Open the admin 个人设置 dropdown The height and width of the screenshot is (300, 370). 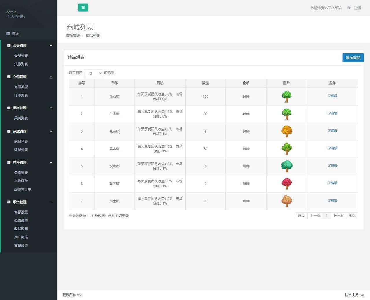coord(16,17)
